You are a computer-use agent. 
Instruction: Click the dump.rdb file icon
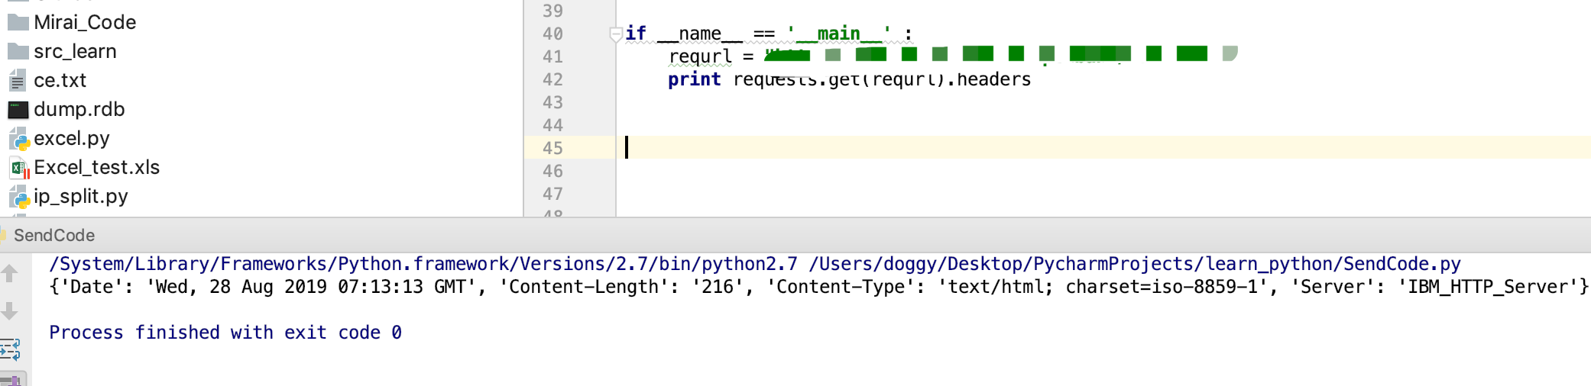[x=18, y=109]
